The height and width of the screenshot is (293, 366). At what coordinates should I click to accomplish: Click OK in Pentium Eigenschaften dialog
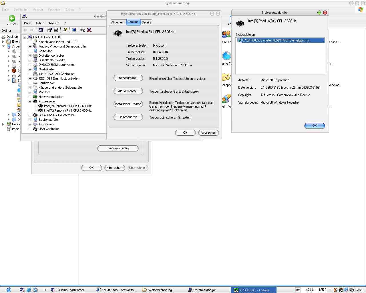pos(185,132)
